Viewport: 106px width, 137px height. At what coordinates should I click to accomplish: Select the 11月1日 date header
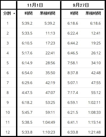click(x=35, y=5)
